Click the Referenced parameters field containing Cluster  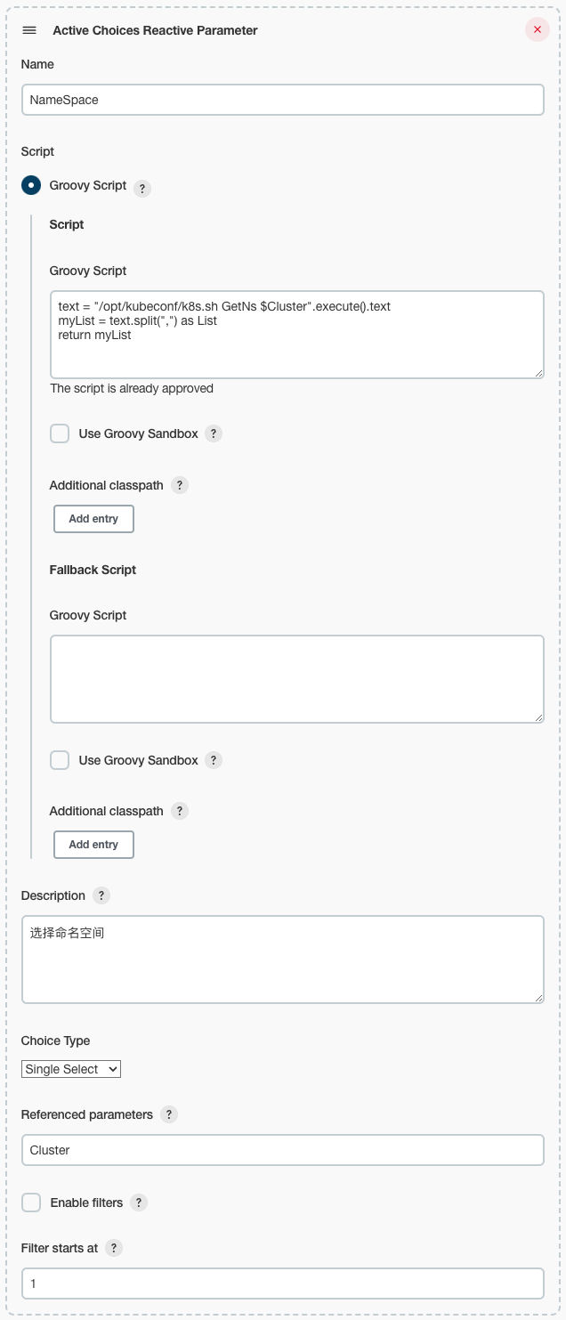tap(282, 1150)
